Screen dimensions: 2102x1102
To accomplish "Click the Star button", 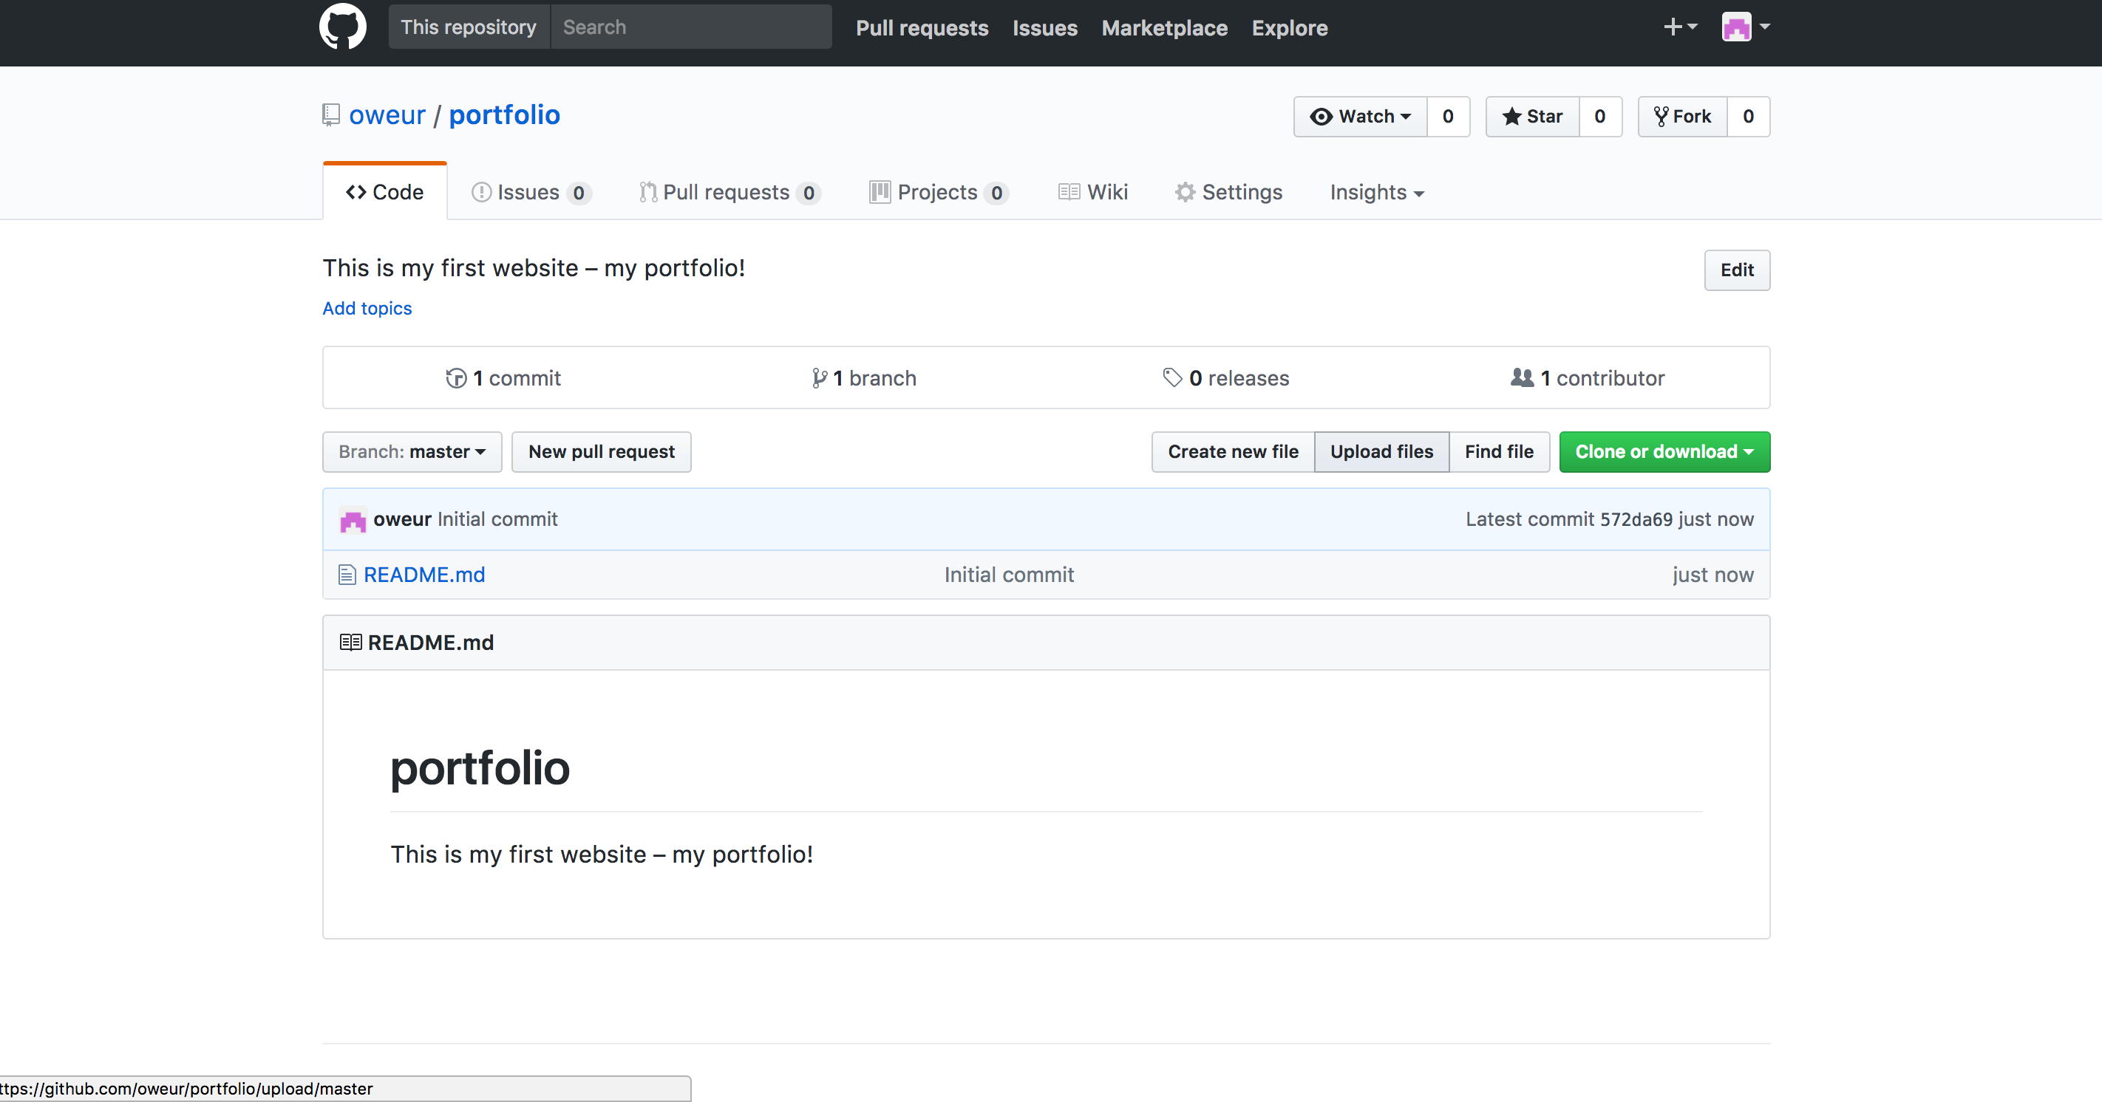I will coord(1532,117).
